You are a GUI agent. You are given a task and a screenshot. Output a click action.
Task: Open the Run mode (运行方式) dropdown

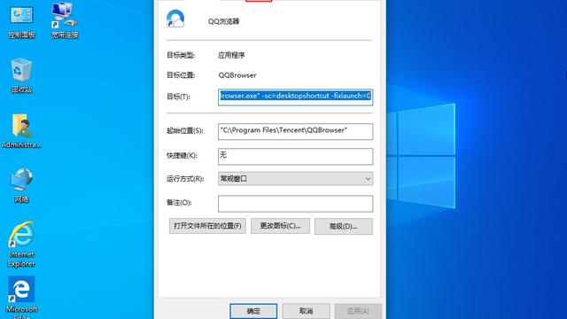295,179
